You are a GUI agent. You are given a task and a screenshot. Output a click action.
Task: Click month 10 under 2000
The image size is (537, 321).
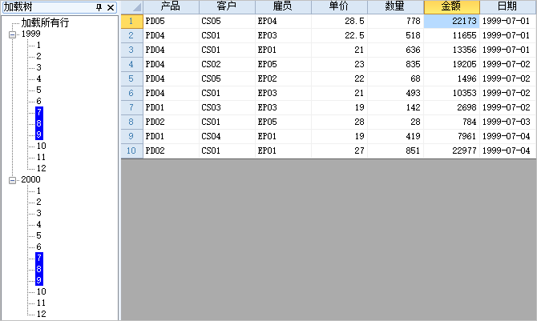(x=41, y=292)
